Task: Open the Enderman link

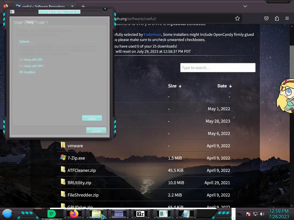Action: point(152,34)
